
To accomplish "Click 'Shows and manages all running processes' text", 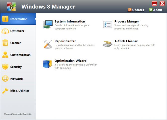I will pyautogui.click(x=131, y=27).
